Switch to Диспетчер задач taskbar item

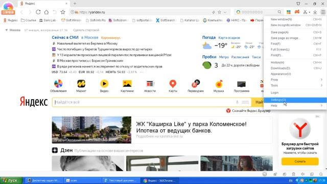(x=44, y=180)
